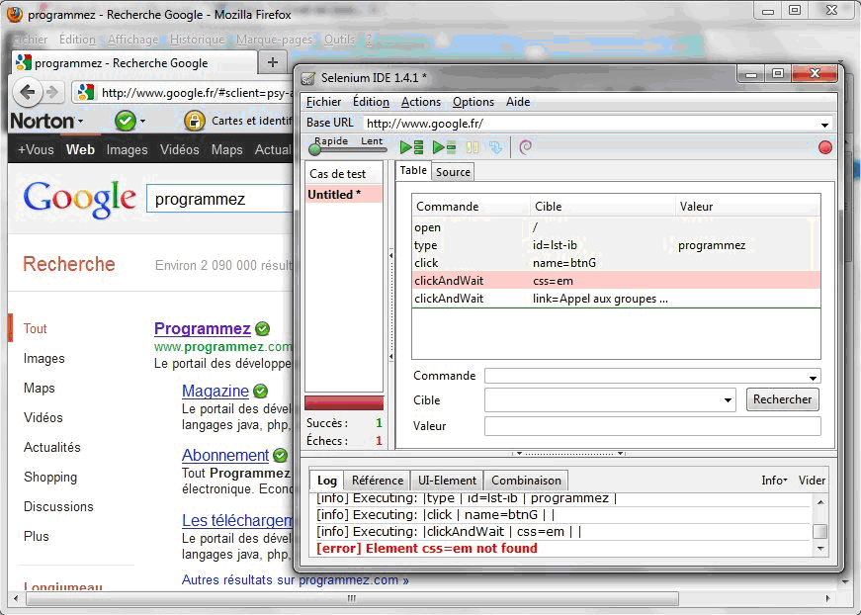The height and width of the screenshot is (615, 861).
Task: Click the rollup rules spiral icon
Action: [x=526, y=147]
